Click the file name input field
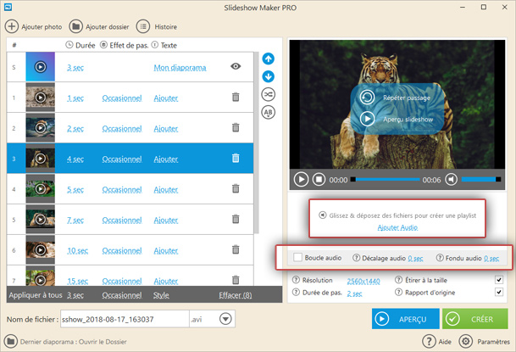Screen dimensions: 516x352 click(x=124, y=319)
